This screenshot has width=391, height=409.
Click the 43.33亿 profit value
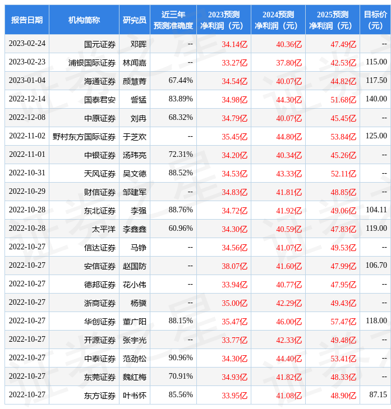pos(289,174)
